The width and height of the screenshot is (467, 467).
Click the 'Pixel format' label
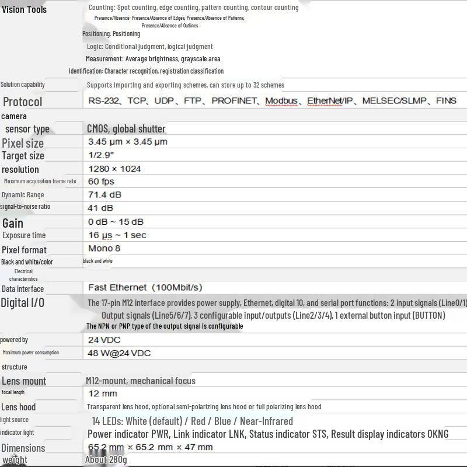[24, 250]
